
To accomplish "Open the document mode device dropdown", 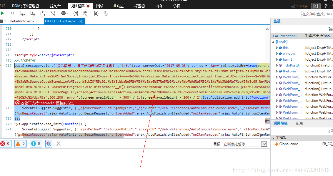I will coord(294,6).
